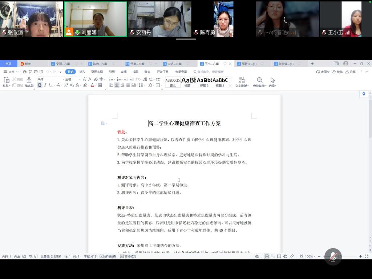Apply superscript formatting
372x279 pixels.
(65, 85)
